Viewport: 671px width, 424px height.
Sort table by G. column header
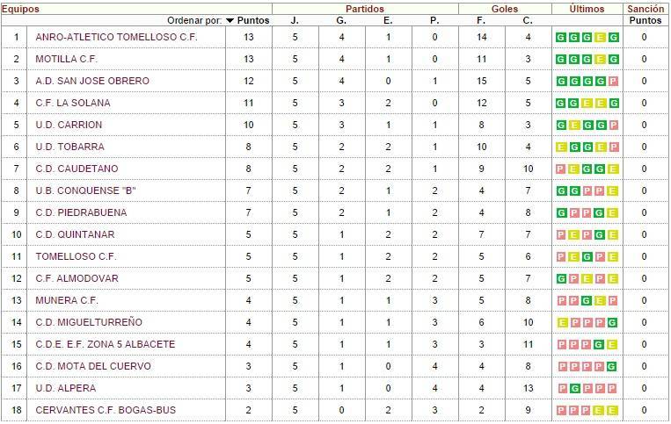click(x=341, y=20)
